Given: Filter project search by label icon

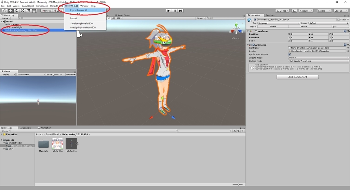Looking at the screenshot, I should [238, 131].
